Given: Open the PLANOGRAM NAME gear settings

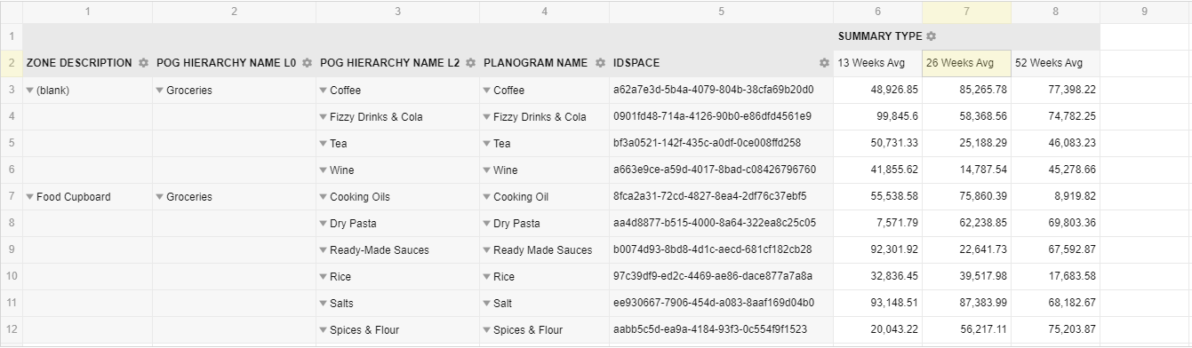Looking at the screenshot, I should (x=600, y=63).
